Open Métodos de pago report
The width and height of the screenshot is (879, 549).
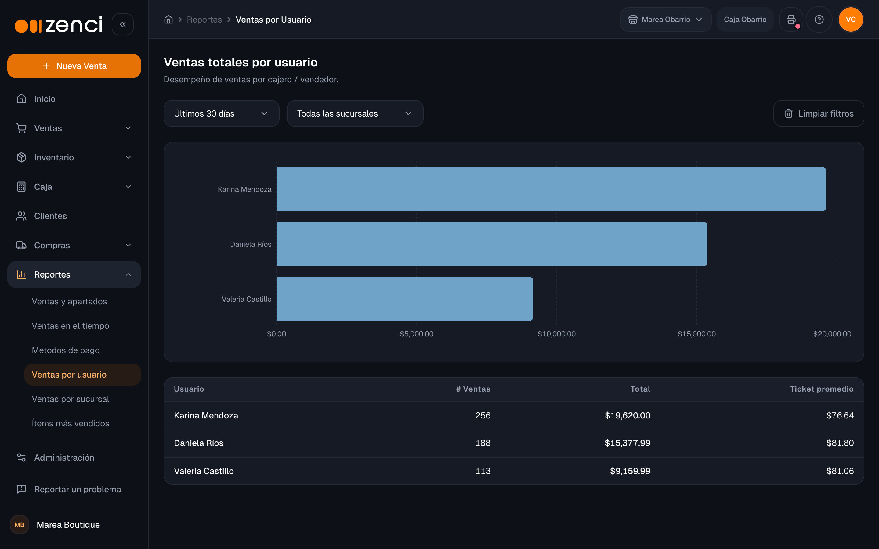pyautogui.click(x=66, y=350)
